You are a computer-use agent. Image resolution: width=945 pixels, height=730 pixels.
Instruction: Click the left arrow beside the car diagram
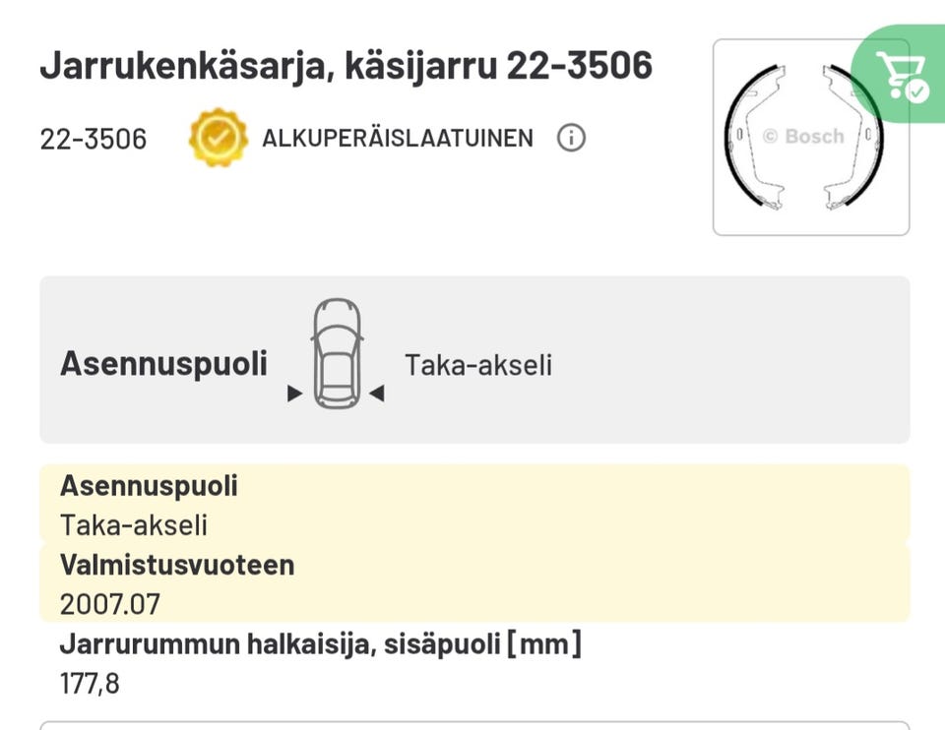(x=292, y=393)
